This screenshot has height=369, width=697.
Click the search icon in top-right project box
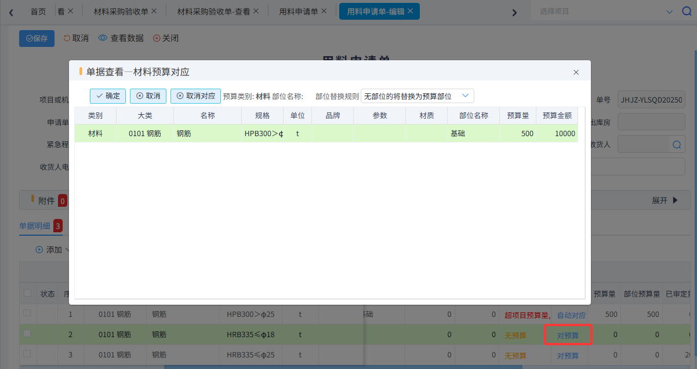tap(687, 12)
